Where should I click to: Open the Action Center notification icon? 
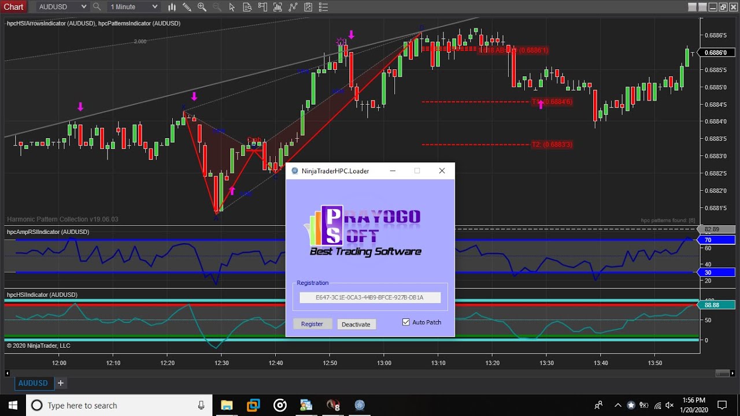click(722, 405)
